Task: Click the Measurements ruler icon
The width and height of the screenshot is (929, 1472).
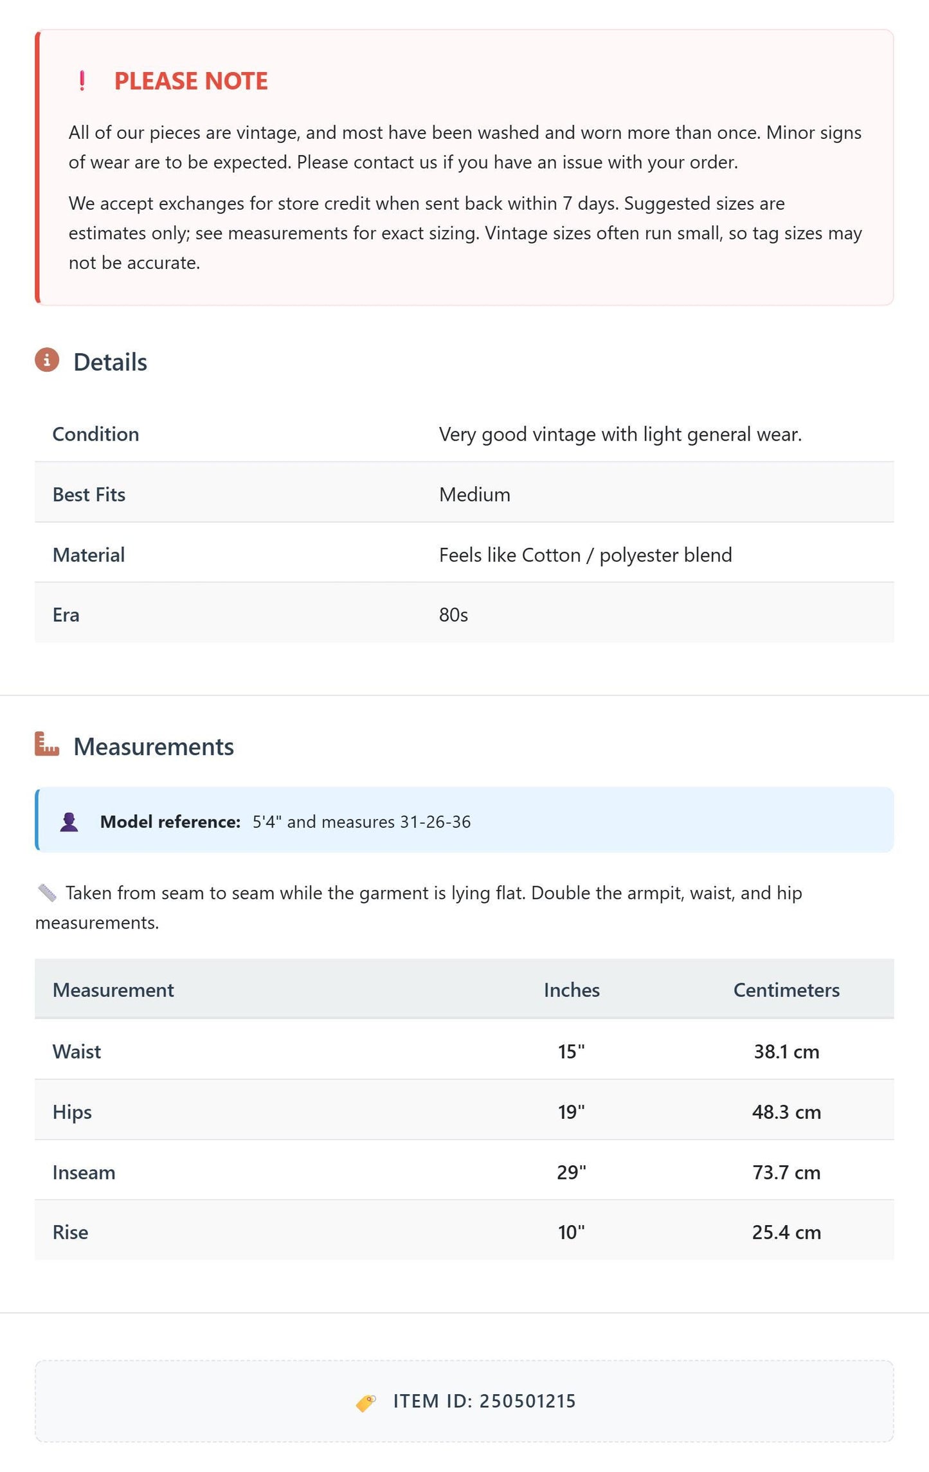Action: 47,744
